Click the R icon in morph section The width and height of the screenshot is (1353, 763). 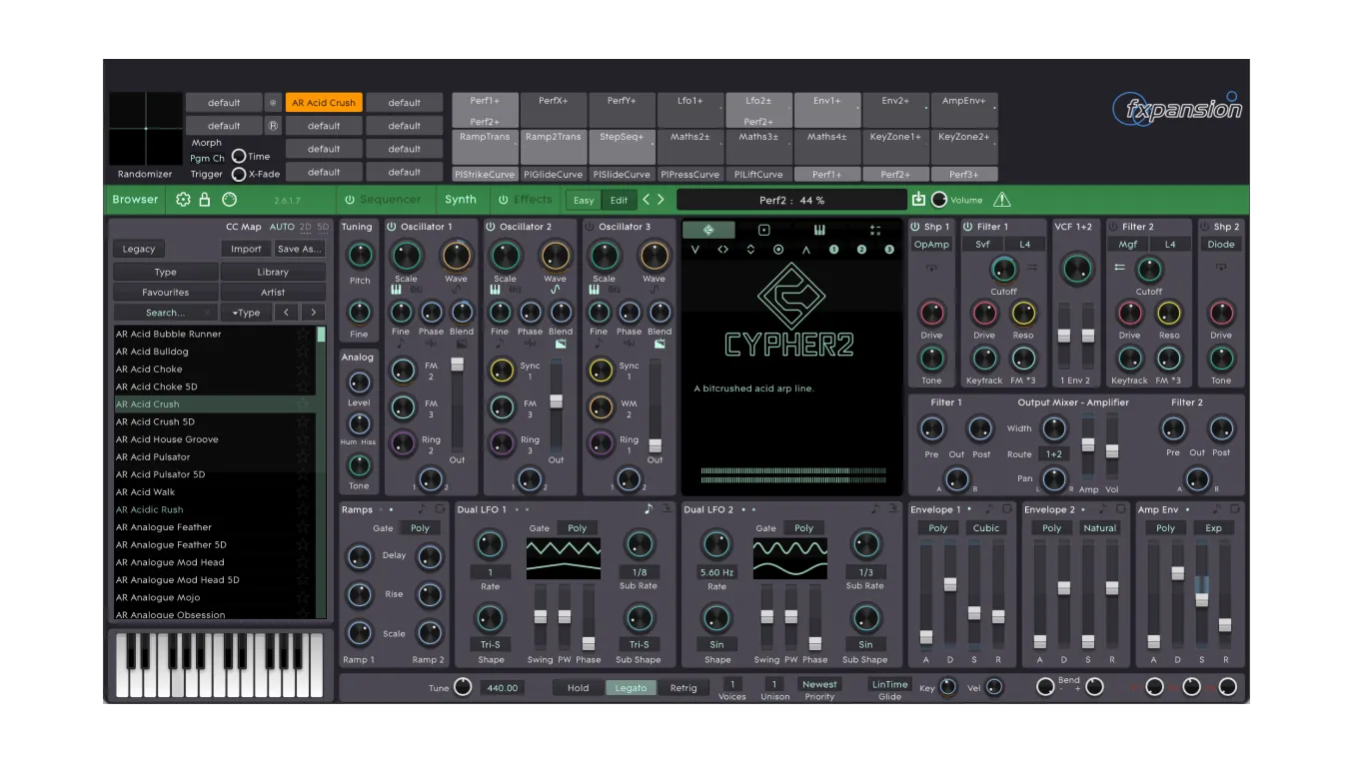pos(273,126)
